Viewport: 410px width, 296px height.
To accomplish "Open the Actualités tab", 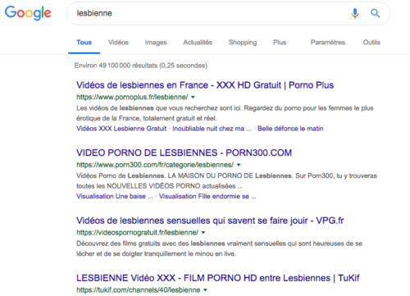I will [x=198, y=43].
